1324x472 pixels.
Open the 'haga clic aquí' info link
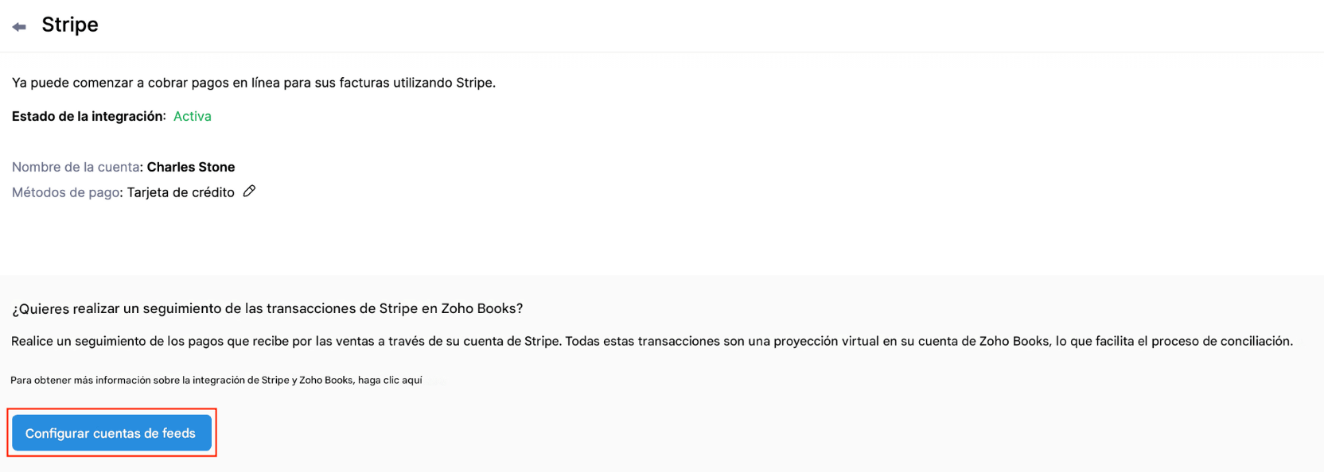click(390, 381)
